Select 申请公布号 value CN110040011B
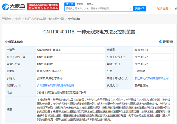This screenshot has height=124, width=177. click(x=46, y=64)
